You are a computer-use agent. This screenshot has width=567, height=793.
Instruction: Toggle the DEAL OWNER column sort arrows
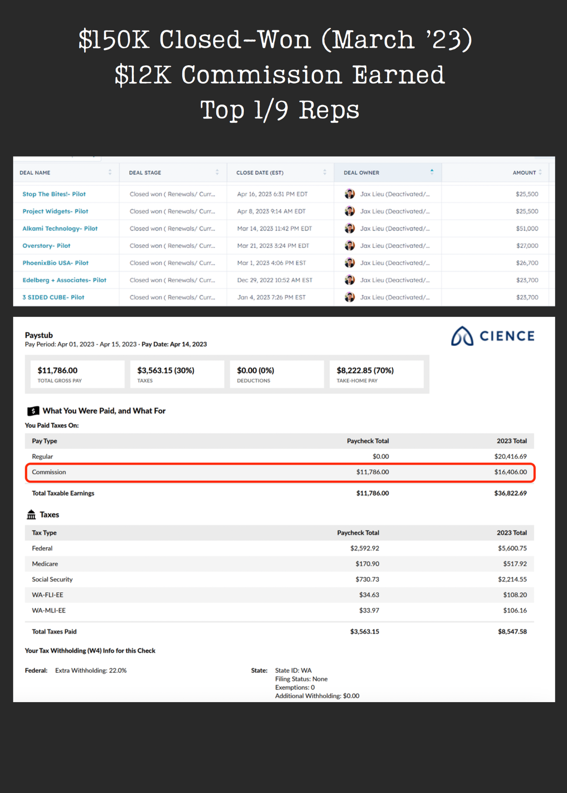click(x=432, y=172)
